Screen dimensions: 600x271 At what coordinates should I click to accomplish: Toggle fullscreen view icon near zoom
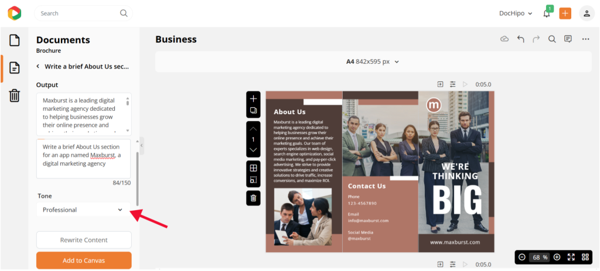click(x=571, y=257)
